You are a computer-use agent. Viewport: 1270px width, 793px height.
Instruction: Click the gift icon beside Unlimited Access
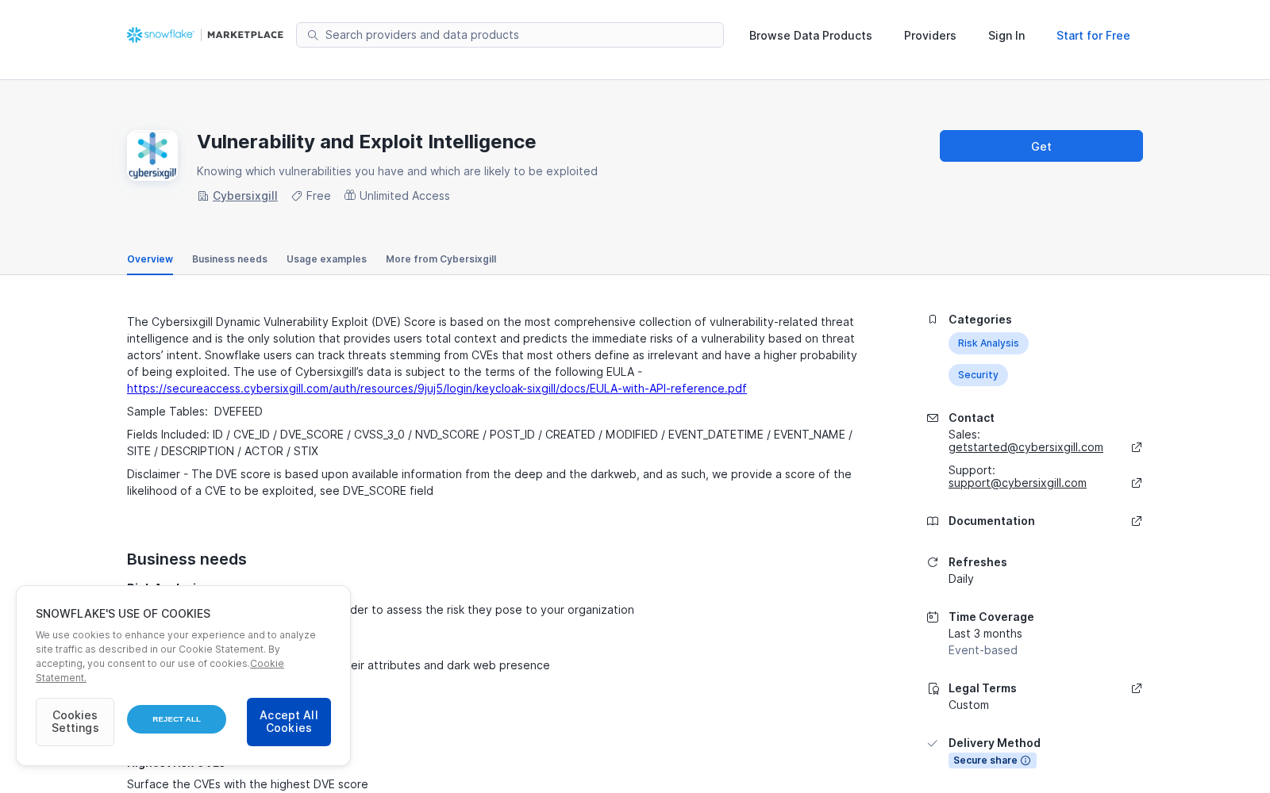[x=350, y=195]
